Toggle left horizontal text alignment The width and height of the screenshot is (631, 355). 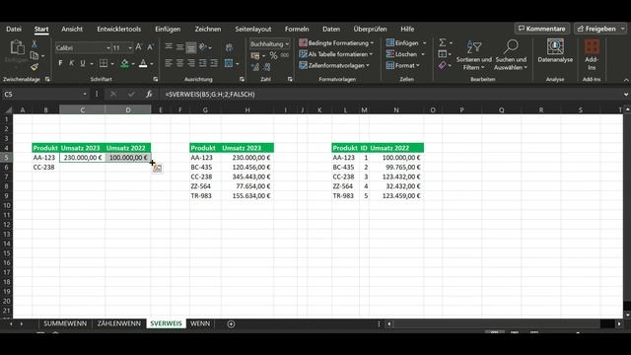pyautogui.click(x=169, y=63)
